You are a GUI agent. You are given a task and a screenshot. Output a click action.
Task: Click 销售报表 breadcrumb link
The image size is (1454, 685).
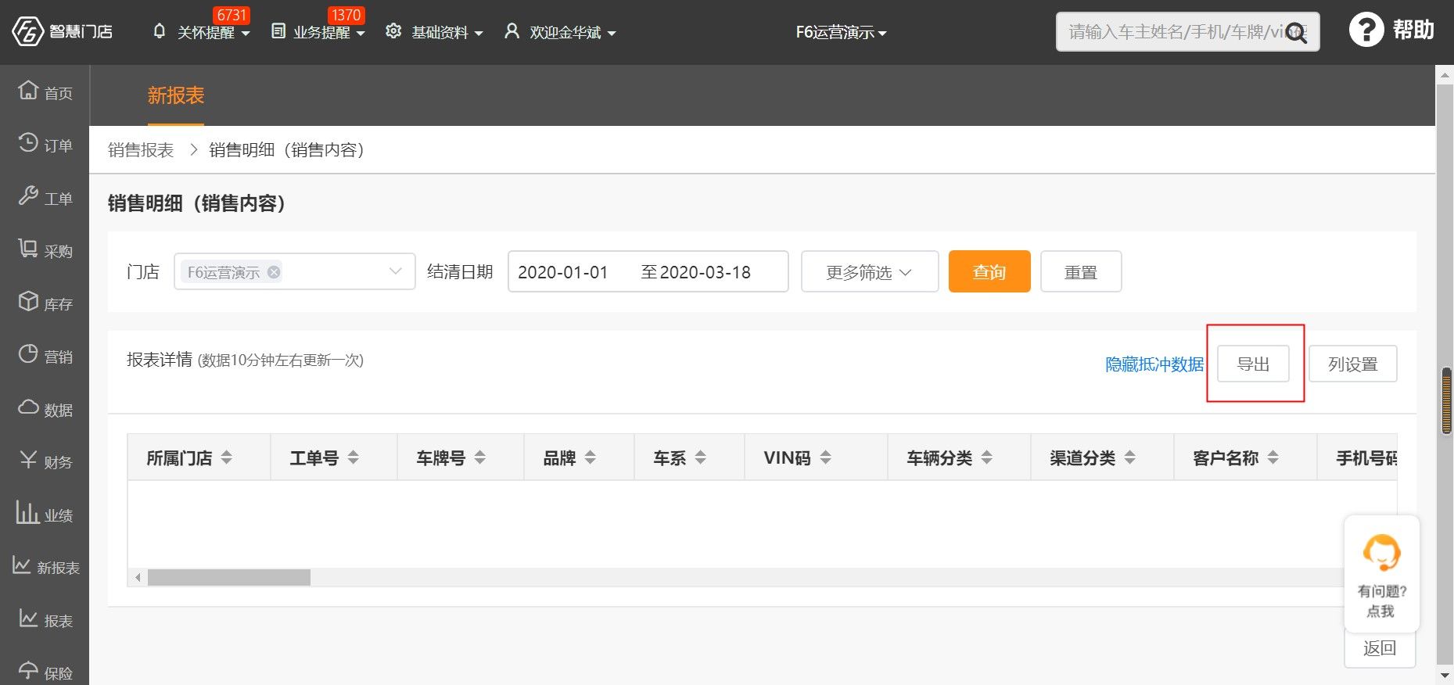pyautogui.click(x=141, y=149)
